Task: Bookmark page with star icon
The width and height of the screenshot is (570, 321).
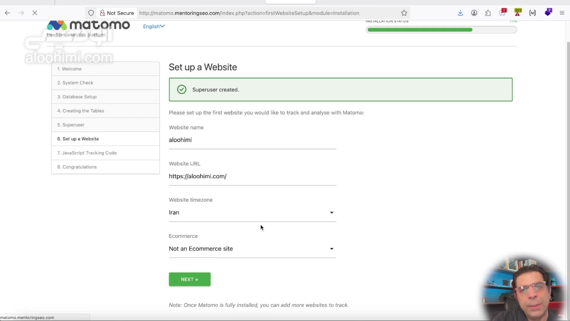Action: [x=404, y=13]
